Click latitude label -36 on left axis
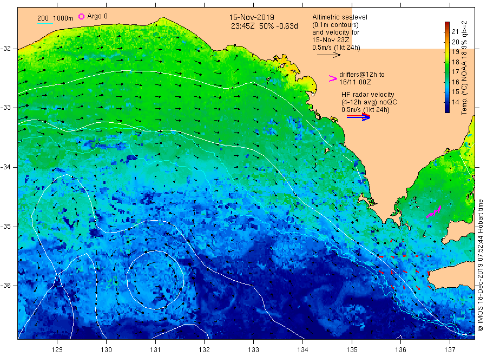 [5, 285]
